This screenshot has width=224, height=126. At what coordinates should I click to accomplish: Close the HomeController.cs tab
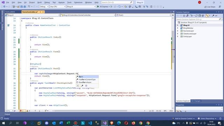pyautogui.click(x=43, y=12)
